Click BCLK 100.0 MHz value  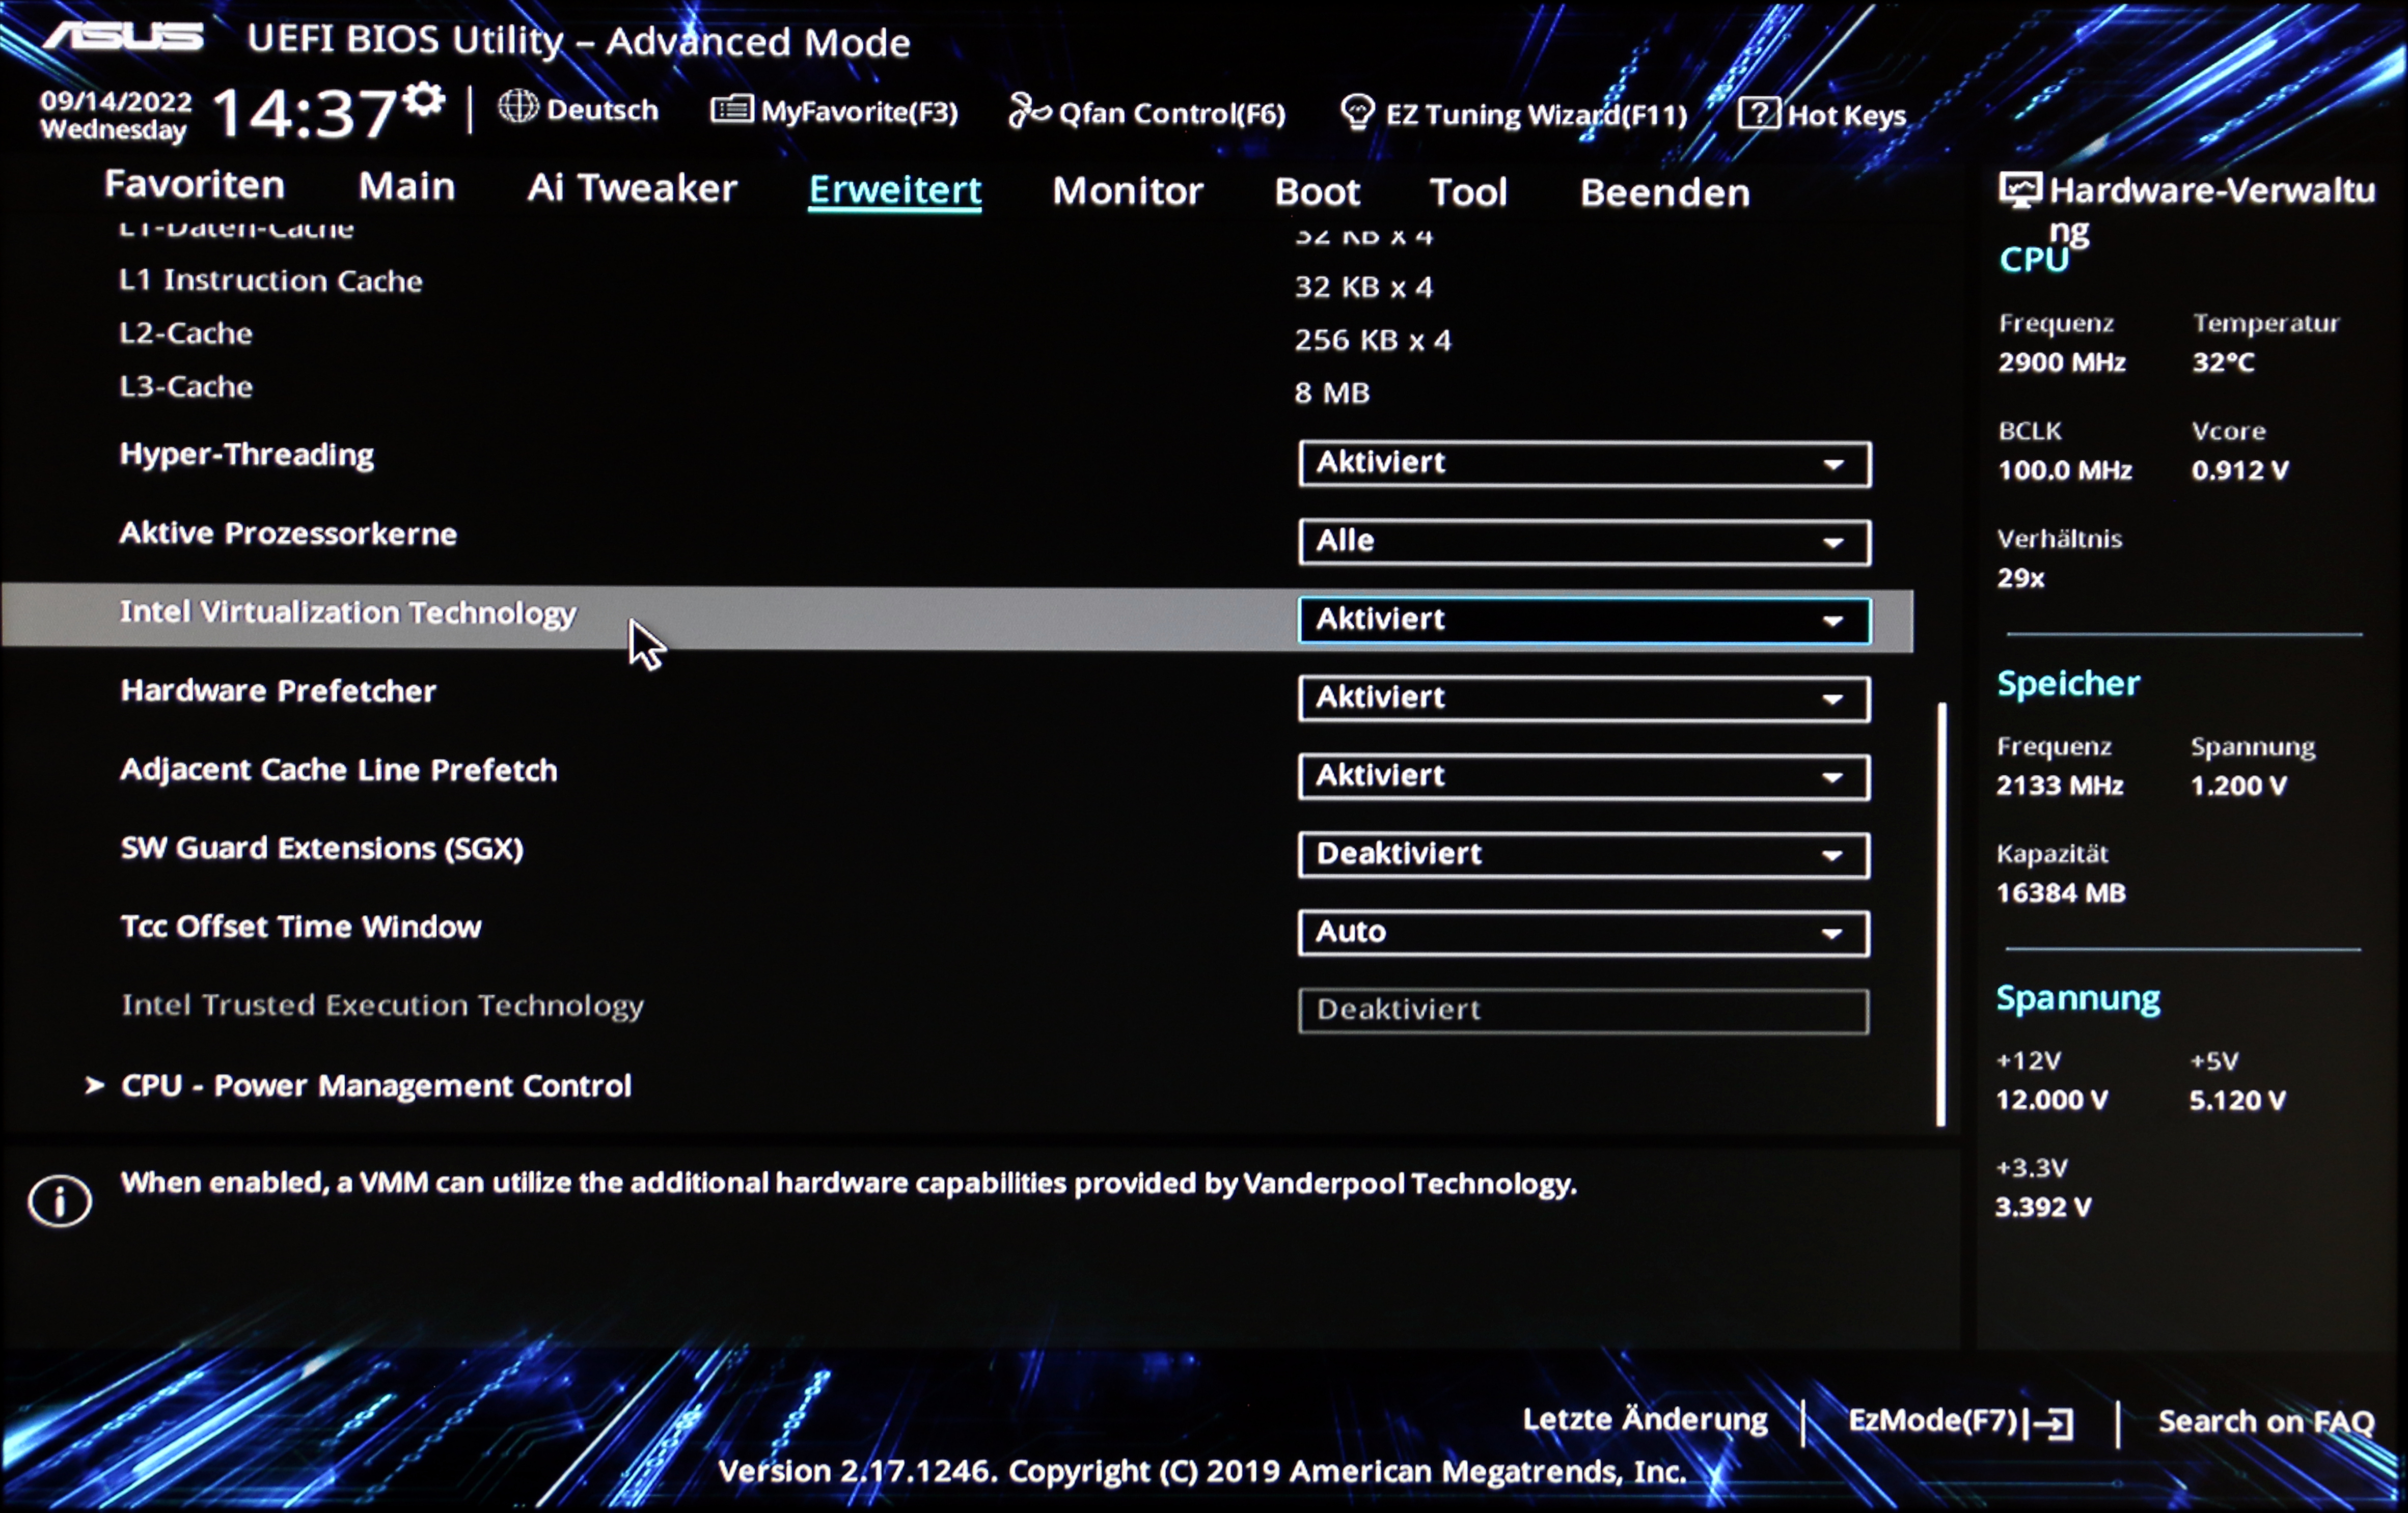[2065, 471]
